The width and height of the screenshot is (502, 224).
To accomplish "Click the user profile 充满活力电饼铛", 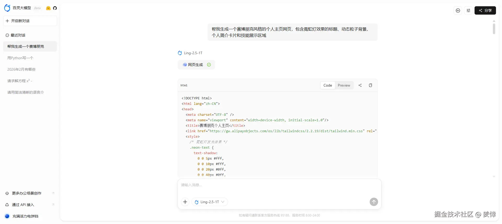I will click(x=25, y=216).
